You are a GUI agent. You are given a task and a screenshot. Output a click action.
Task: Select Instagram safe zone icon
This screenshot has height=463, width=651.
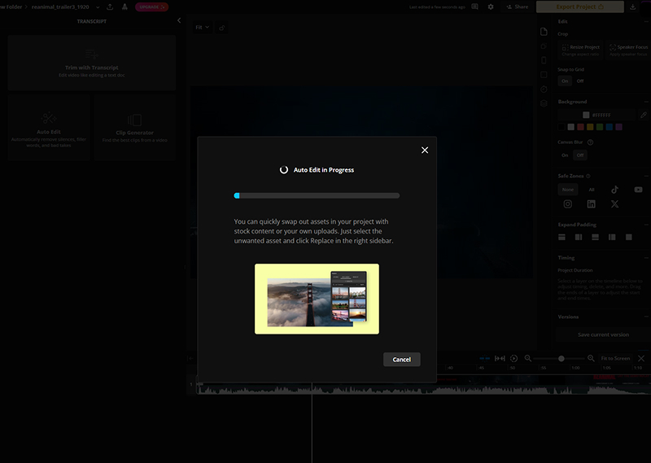coord(568,204)
